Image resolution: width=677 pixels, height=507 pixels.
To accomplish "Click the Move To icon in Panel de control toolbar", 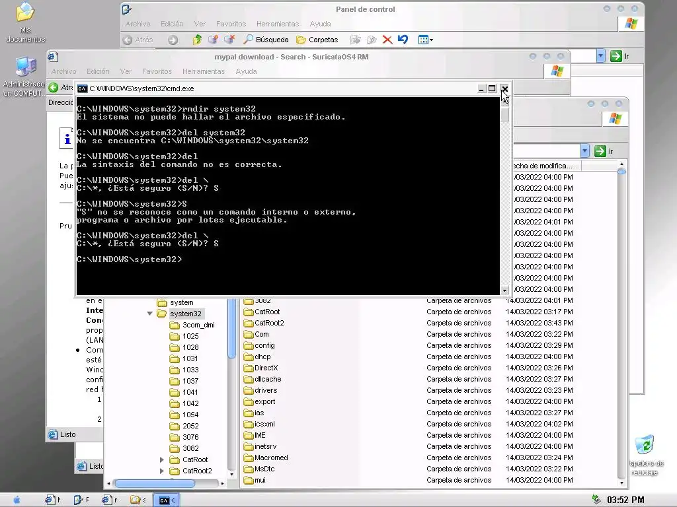I will [x=355, y=40].
